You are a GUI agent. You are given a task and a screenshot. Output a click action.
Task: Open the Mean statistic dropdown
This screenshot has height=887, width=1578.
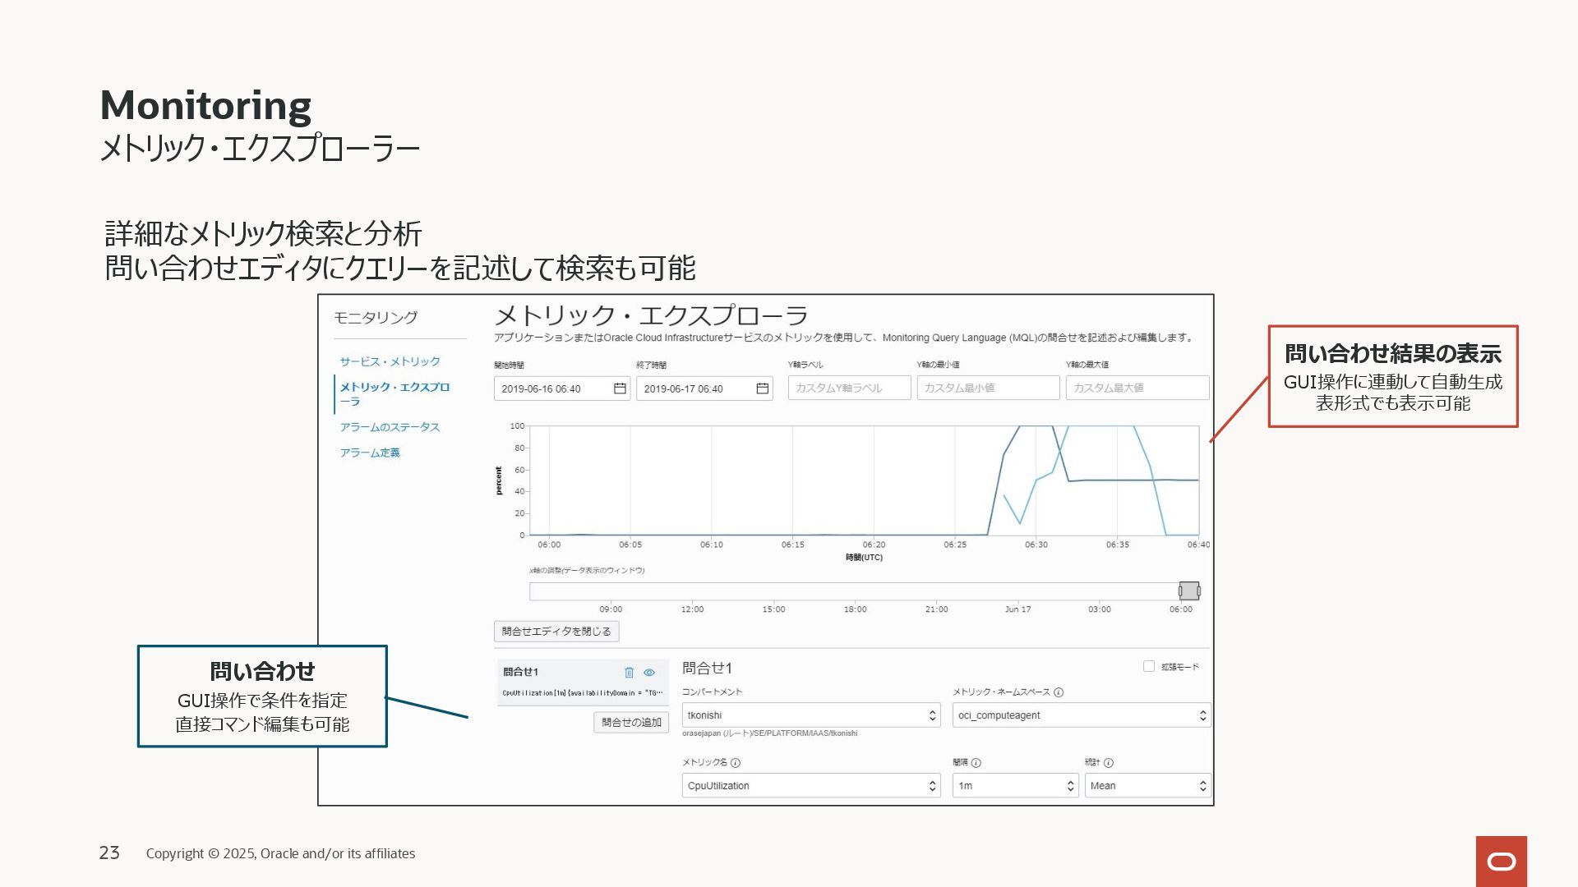click(x=1147, y=786)
